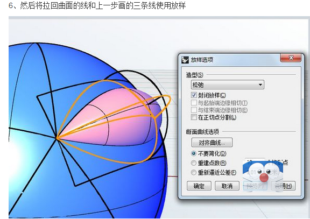Click the 对齐曲线 button
The height and width of the screenshot is (219, 310).
point(212,143)
